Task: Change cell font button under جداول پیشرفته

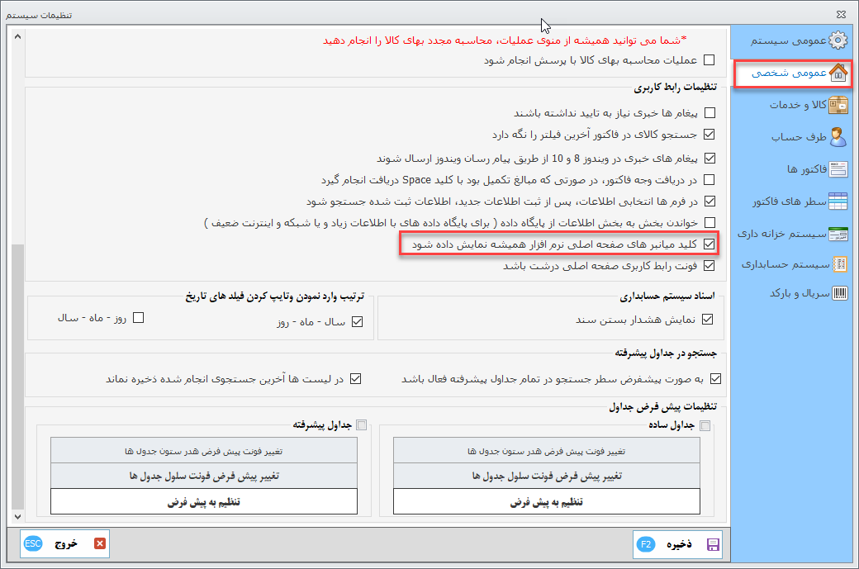Action: click(204, 476)
